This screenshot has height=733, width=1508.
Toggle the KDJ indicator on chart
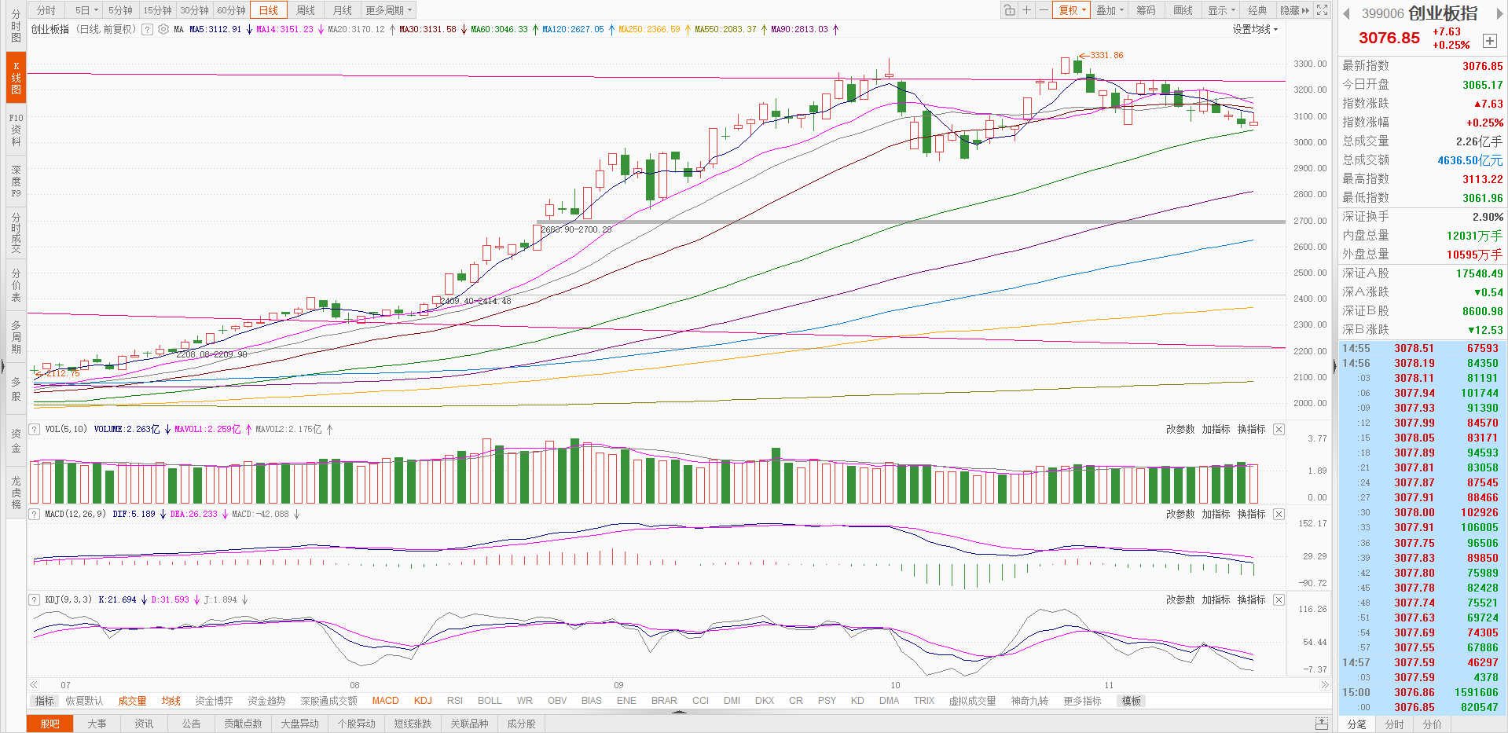tap(423, 701)
